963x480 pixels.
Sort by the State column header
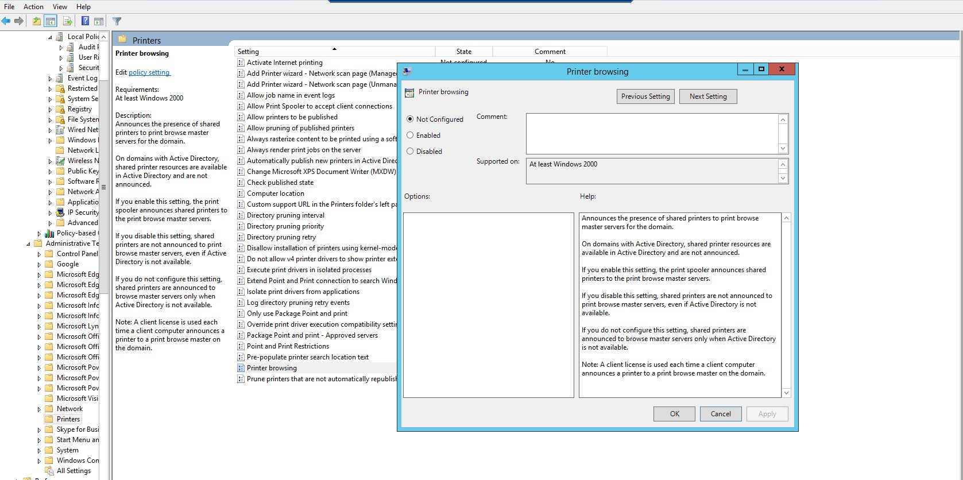464,52
